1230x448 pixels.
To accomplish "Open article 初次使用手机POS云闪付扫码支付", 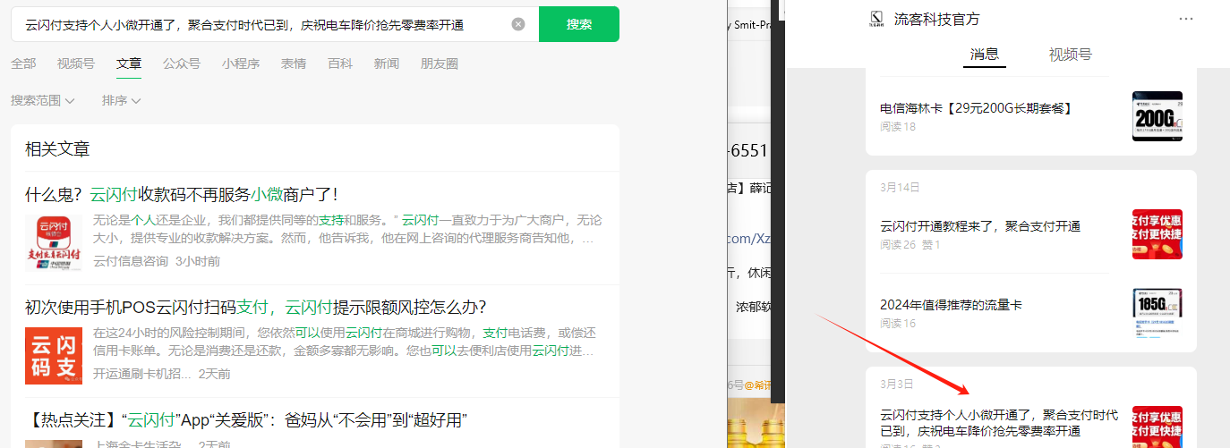I will tap(256, 308).
